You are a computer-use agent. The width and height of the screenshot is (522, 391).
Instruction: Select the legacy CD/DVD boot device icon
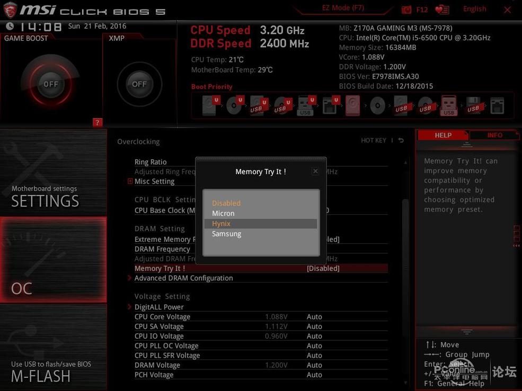tap(377, 106)
